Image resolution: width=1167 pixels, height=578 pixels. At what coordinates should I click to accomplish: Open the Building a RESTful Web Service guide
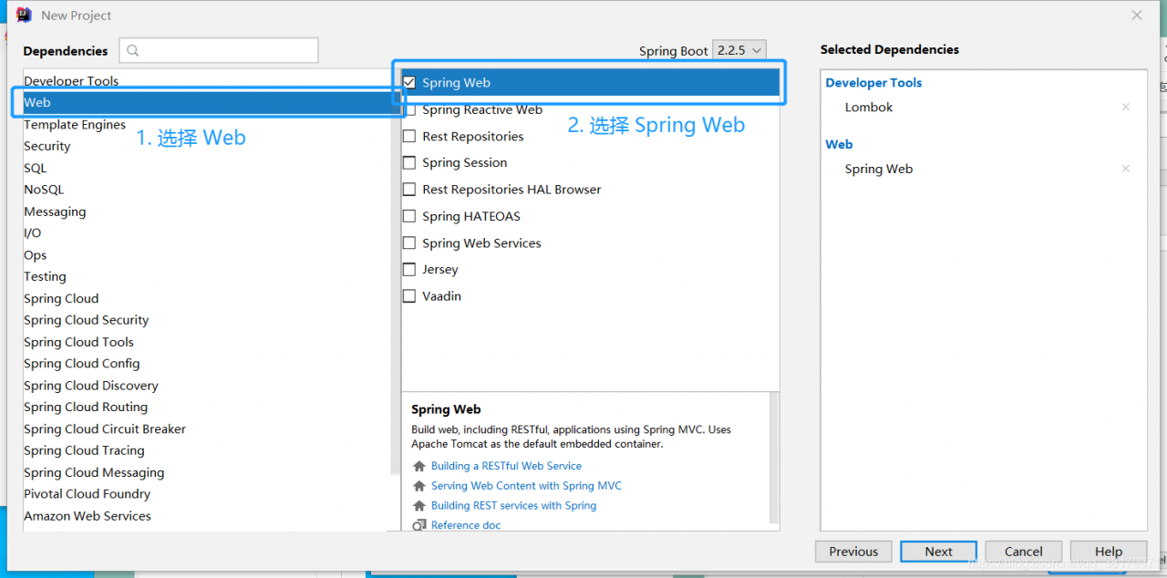[x=506, y=466]
